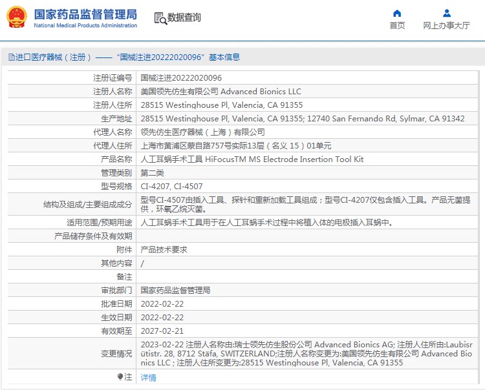Click 生效日期 value 2022-02-22

[x=162, y=318]
